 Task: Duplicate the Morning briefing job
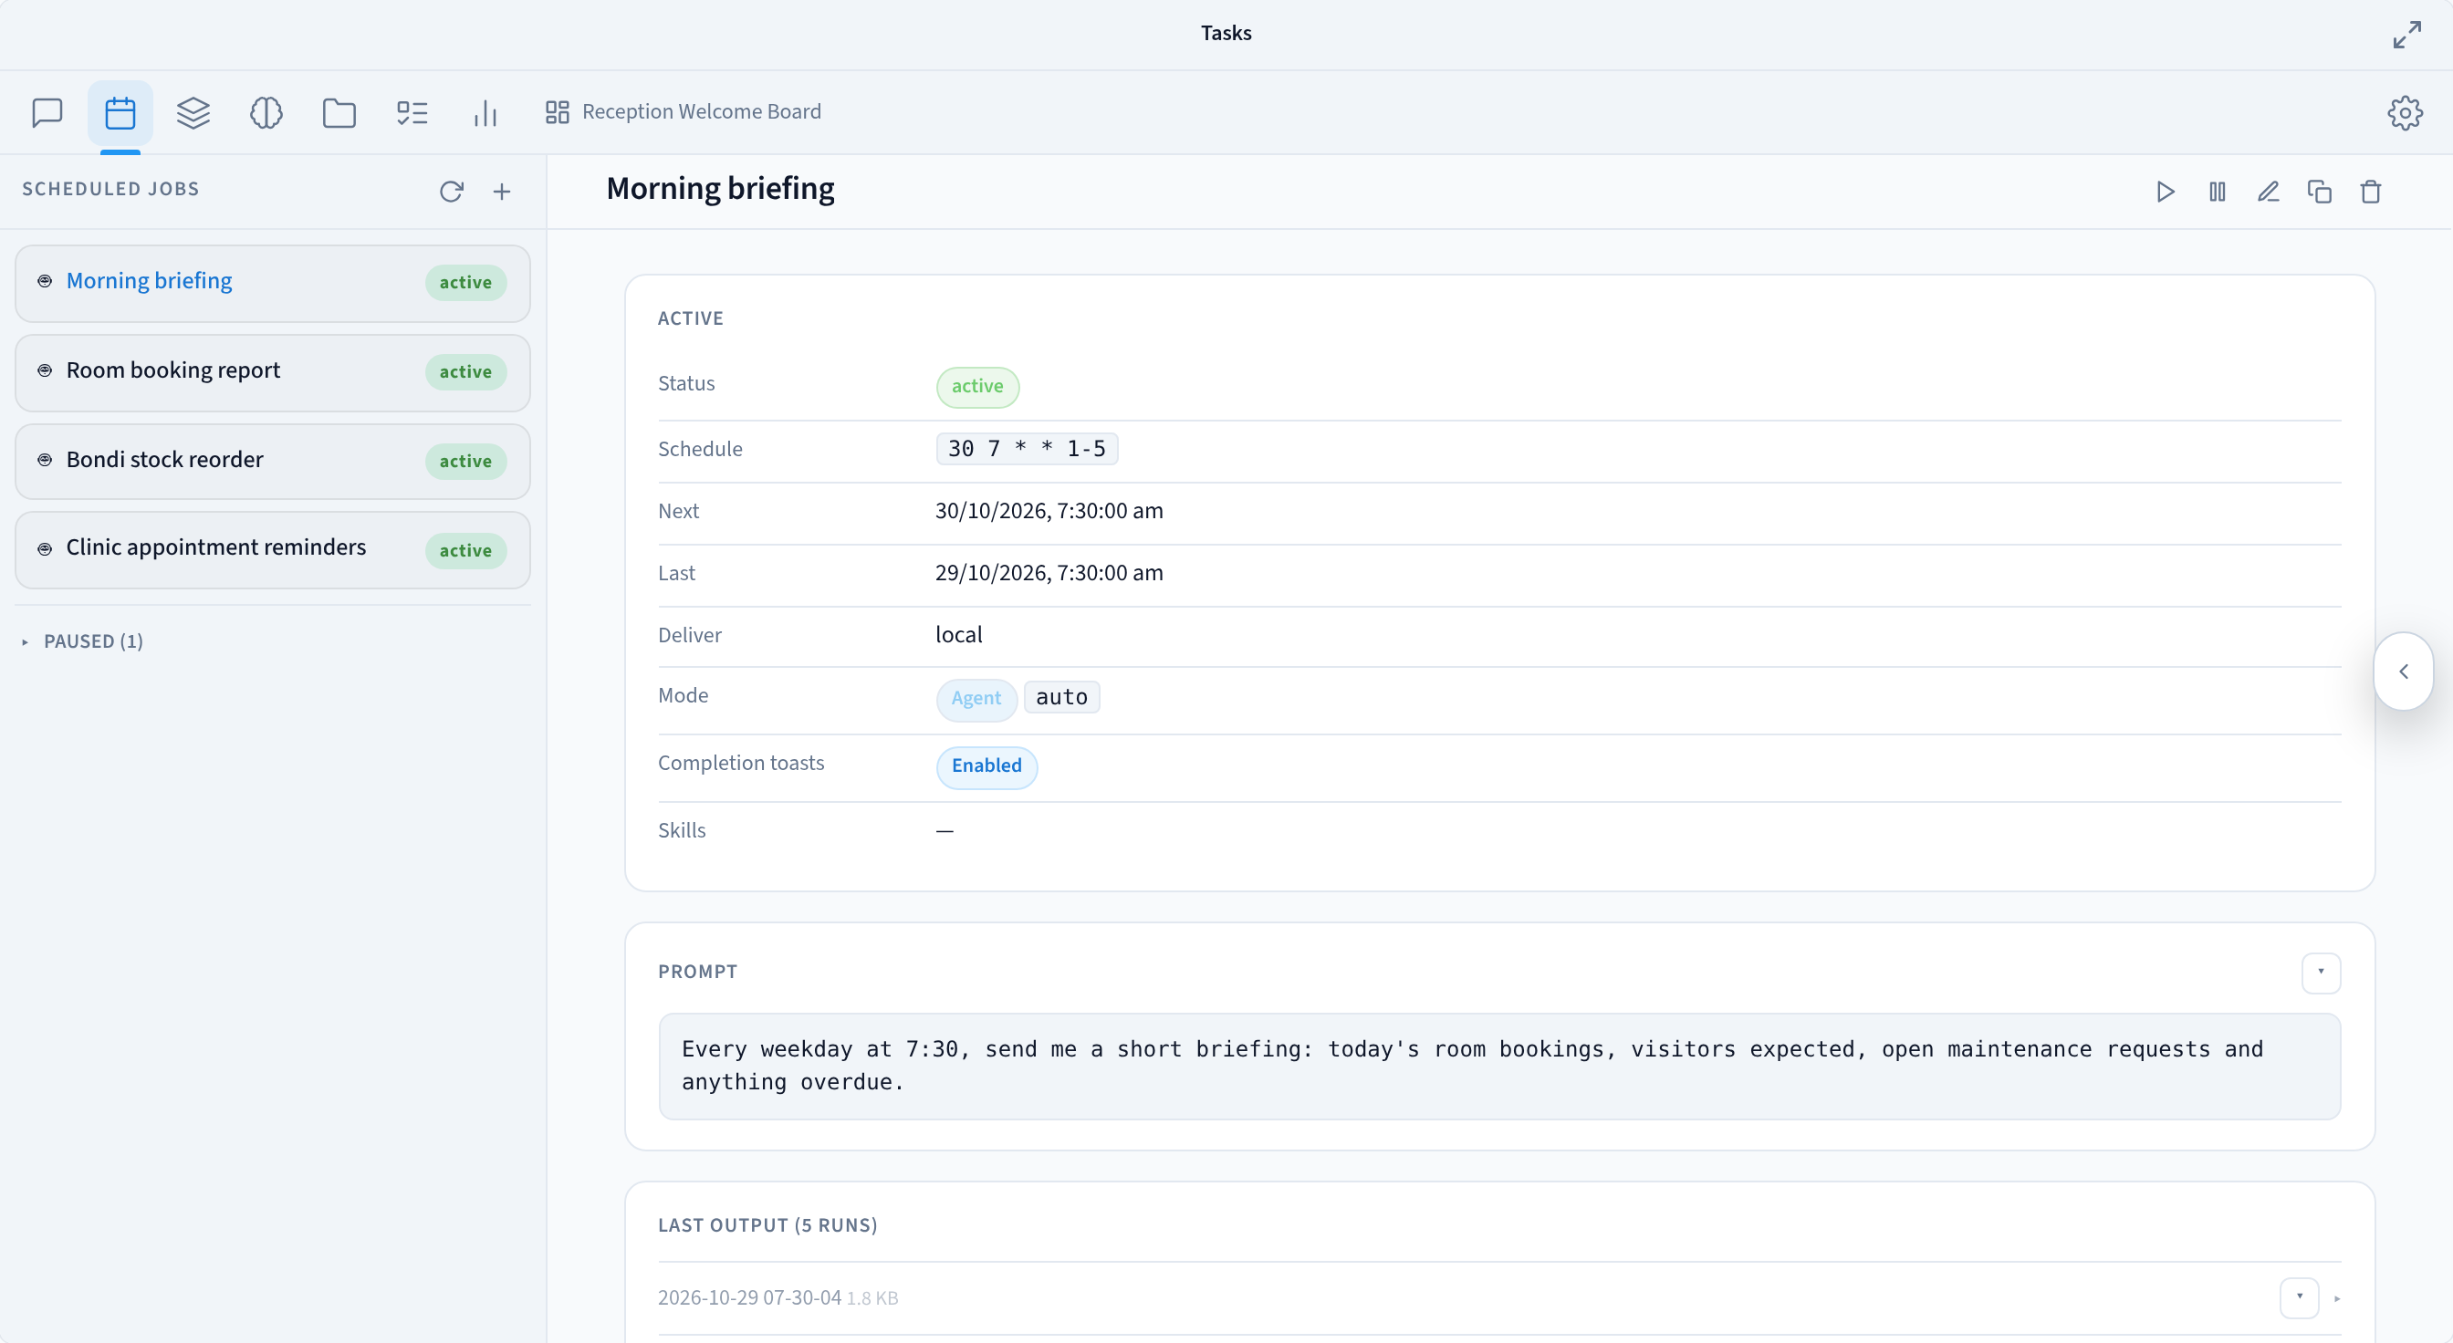2320,192
